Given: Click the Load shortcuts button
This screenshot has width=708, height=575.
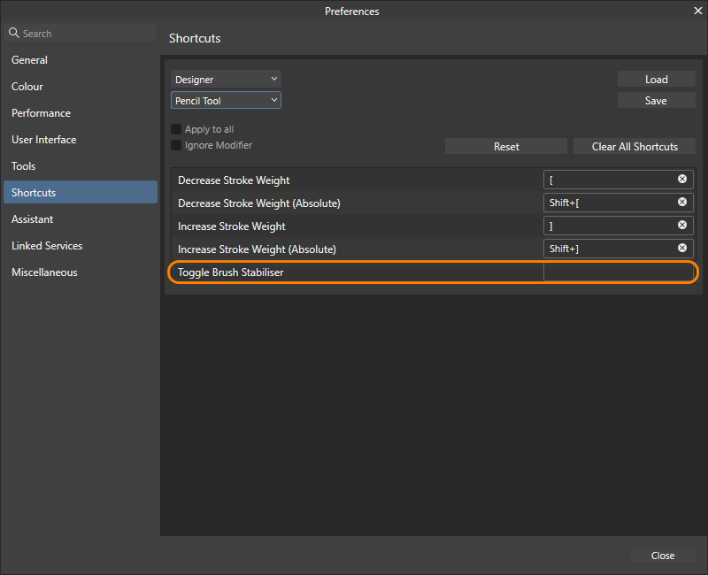Looking at the screenshot, I should (656, 78).
